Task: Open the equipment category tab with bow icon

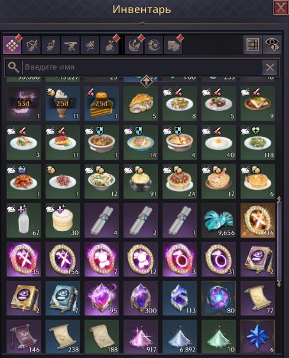Action: 32,45
